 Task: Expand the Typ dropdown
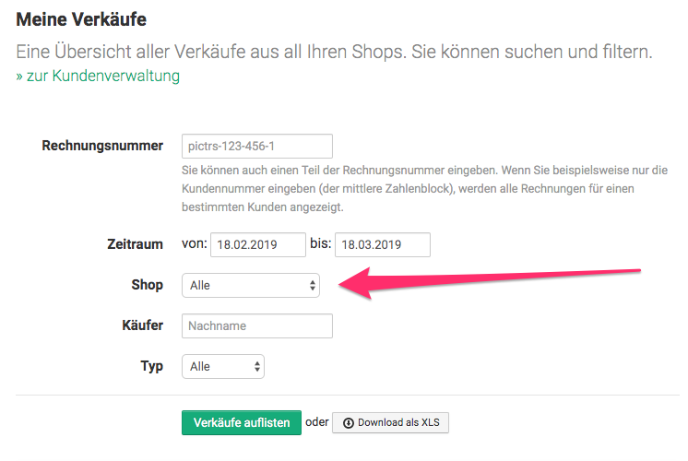pyautogui.click(x=223, y=366)
